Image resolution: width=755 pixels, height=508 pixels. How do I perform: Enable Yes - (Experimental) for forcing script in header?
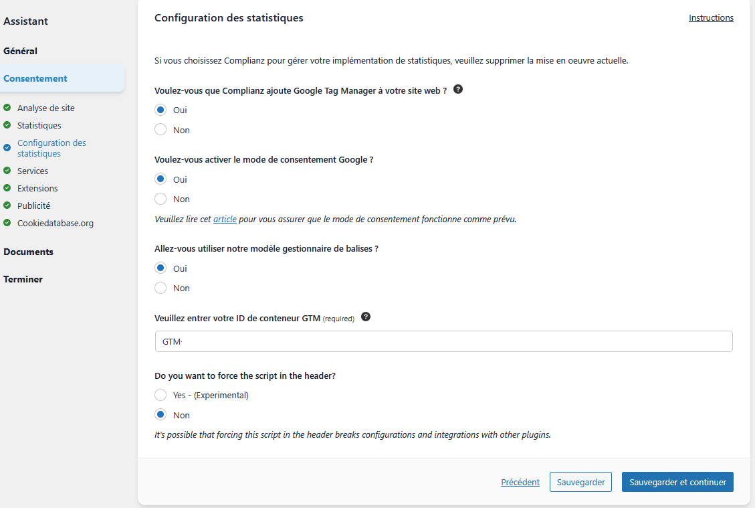point(160,394)
